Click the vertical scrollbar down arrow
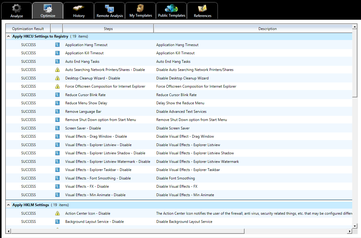 click(355, 226)
